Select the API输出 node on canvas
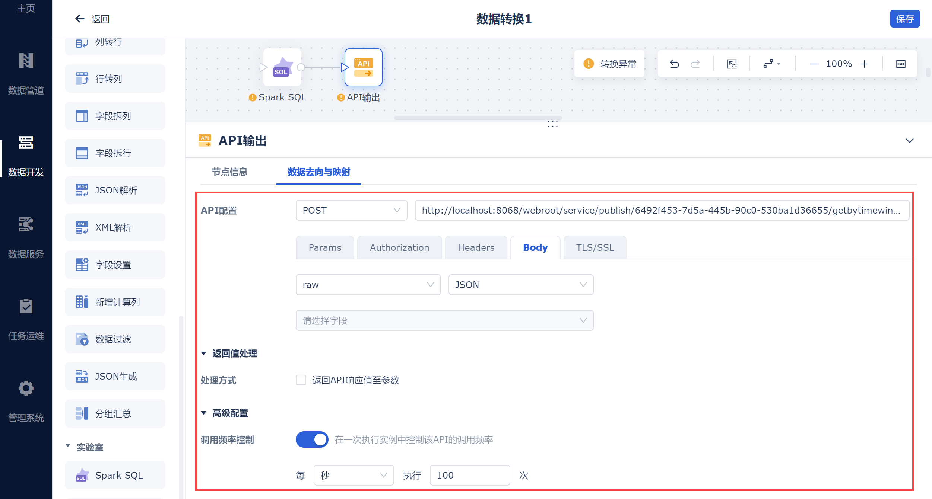The height and width of the screenshot is (499, 932). pyautogui.click(x=363, y=67)
